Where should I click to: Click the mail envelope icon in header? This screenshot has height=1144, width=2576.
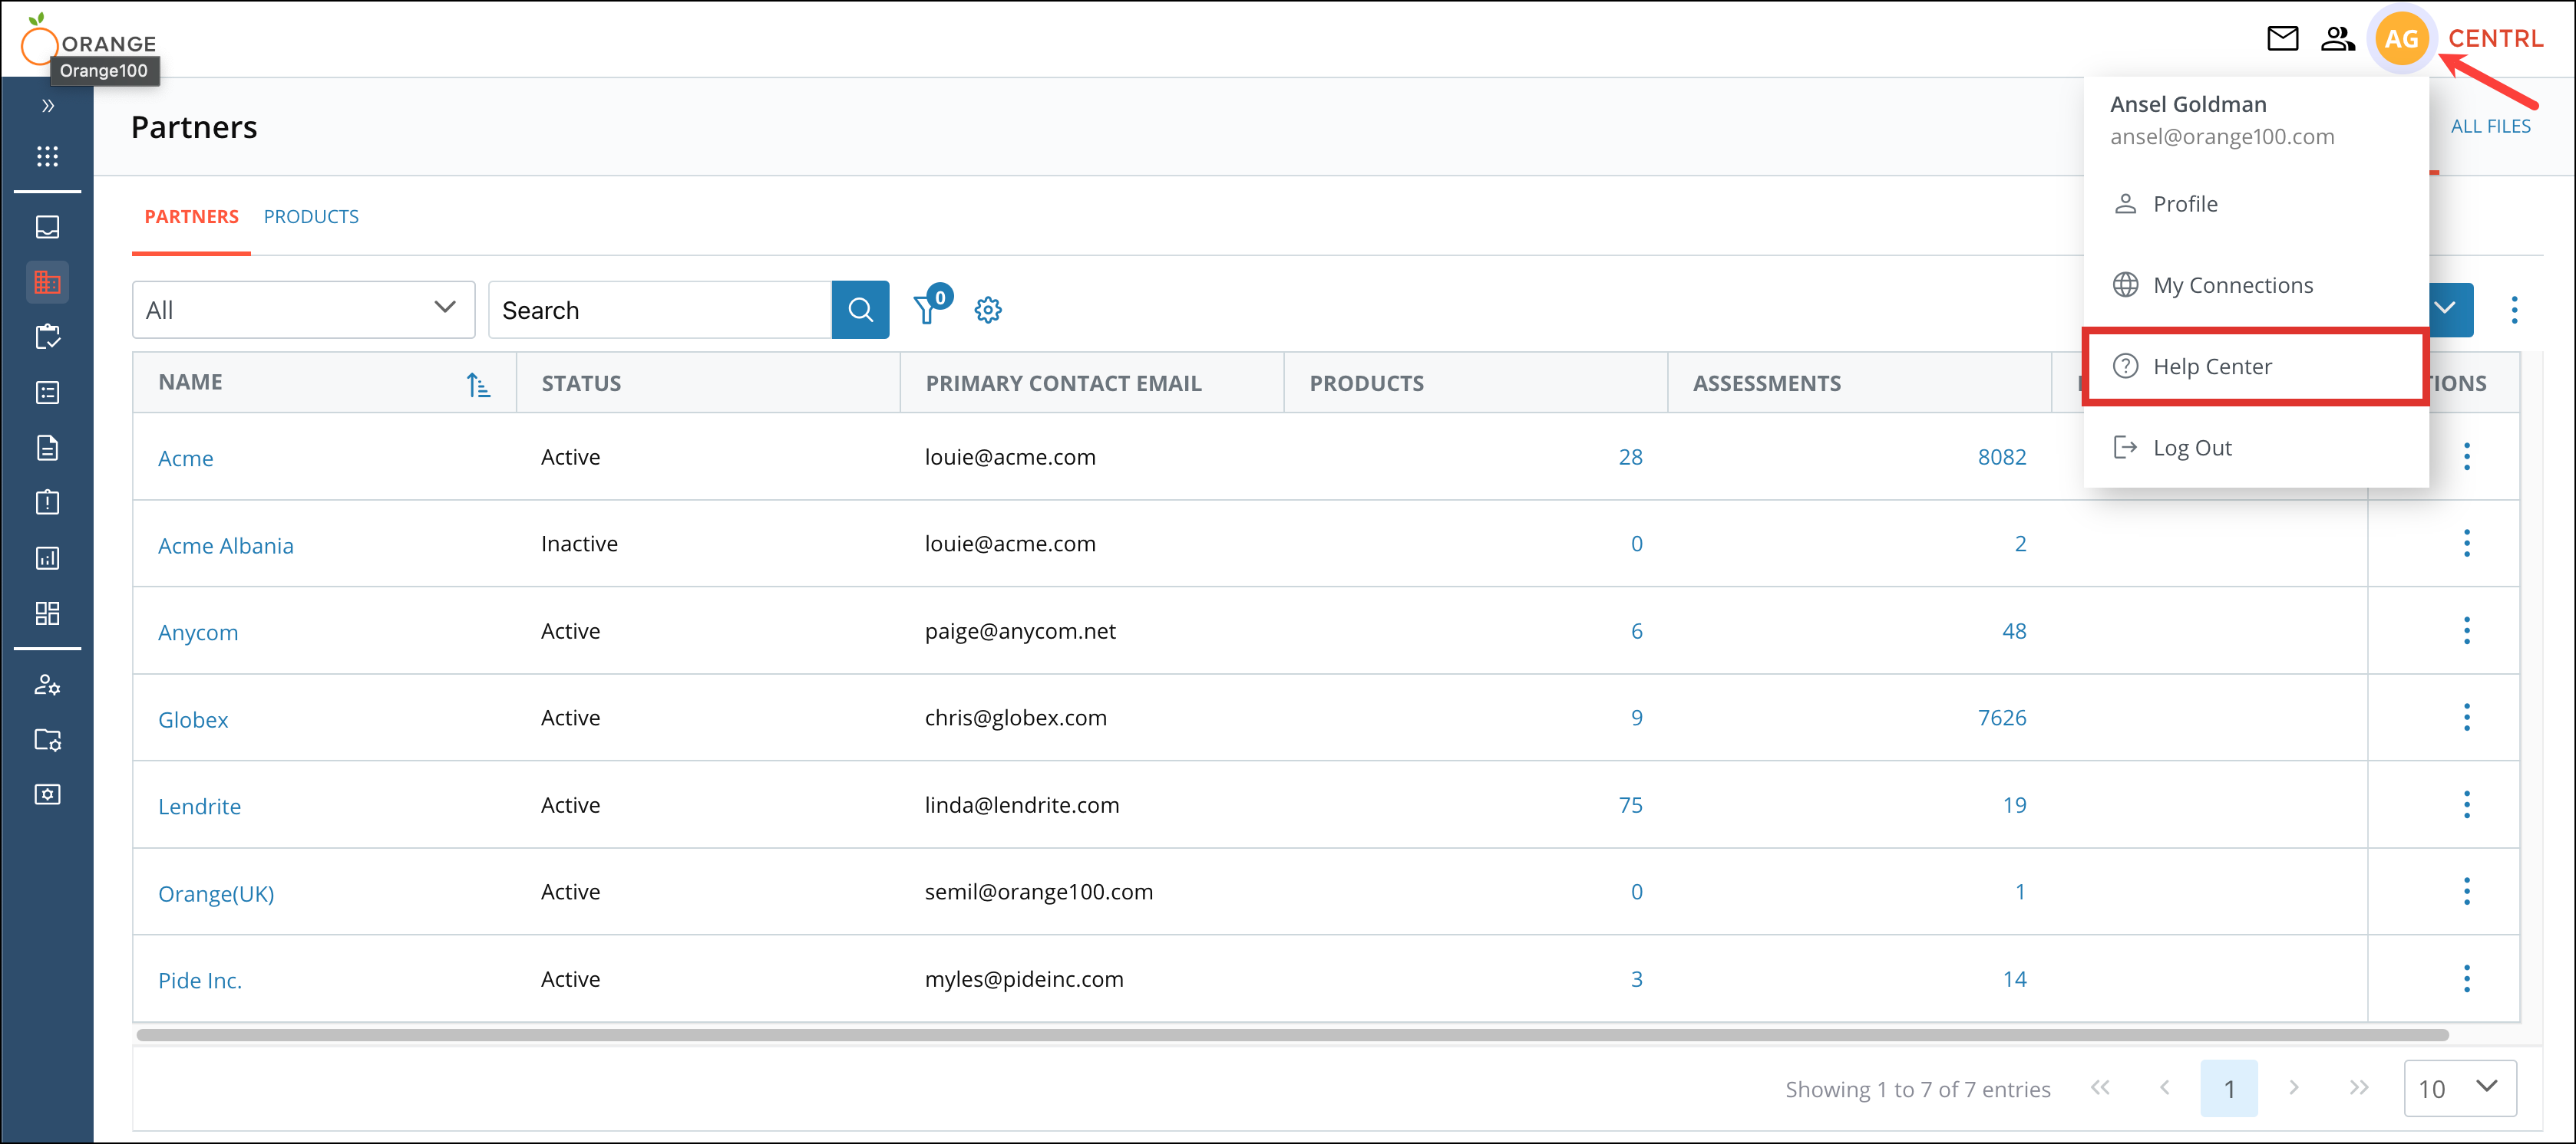coord(2281,39)
